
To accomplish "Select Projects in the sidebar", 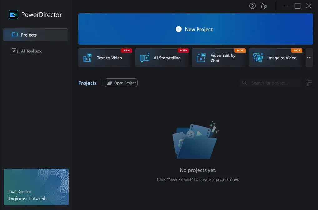I will [x=36, y=35].
